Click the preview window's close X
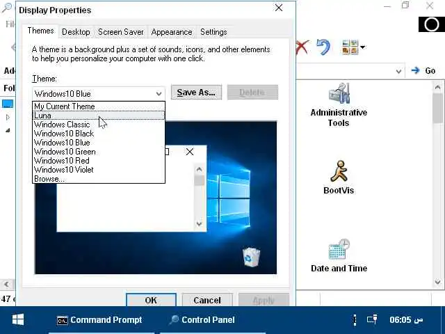The height and width of the screenshot is (334, 445). [x=190, y=152]
